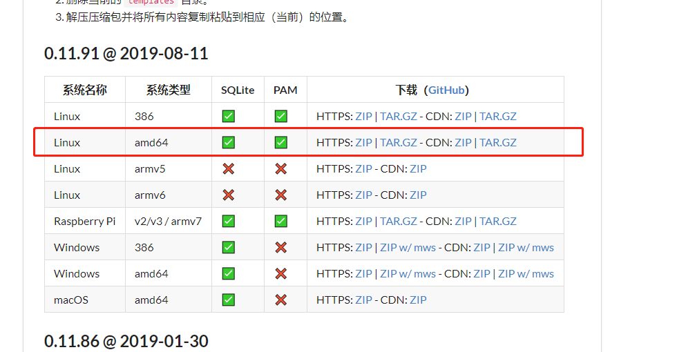Download HTTPS TAR.GZ for Linux amd64
The height and width of the screenshot is (352, 677).
(399, 142)
